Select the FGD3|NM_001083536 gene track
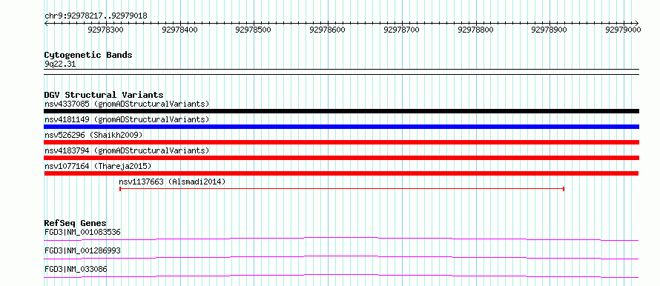Image resolution: width=660 pixels, height=286 pixels. pyautogui.click(x=341, y=239)
